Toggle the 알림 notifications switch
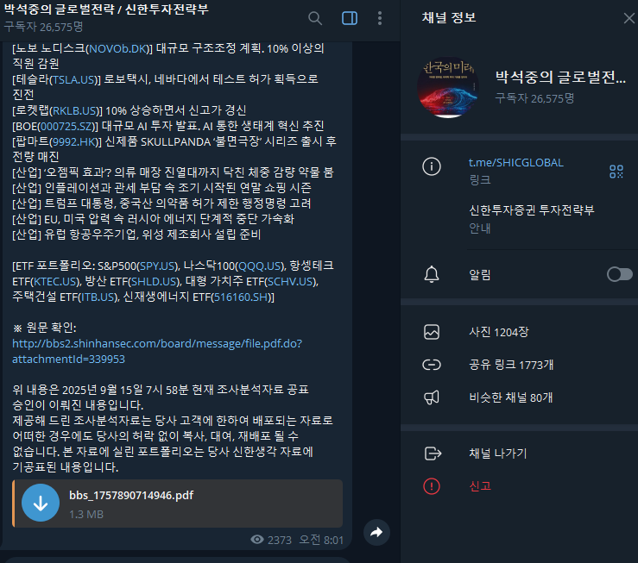The height and width of the screenshot is (563, 638). [619, 274]
